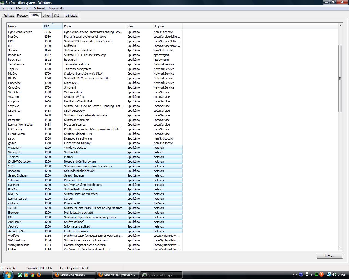Launch the media player quick launch icon
The height and width of the screenshot is (279, 349).
coord(26,275)
